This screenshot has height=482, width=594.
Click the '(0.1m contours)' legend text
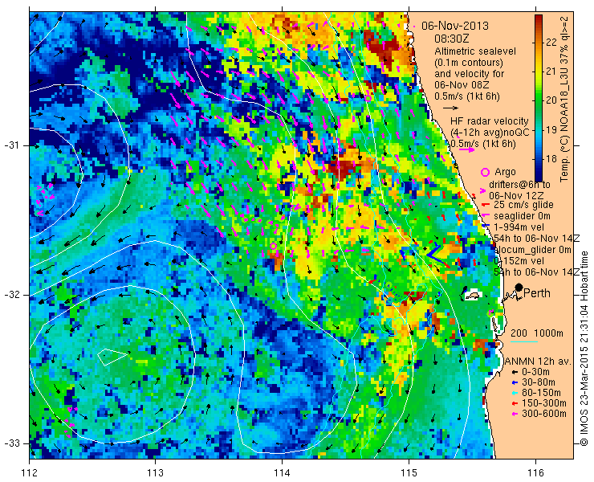coord(469,62)
